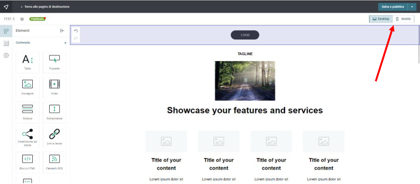The image size is (420, 184).
Task: Collapse the Contenuto section
Action: point(65,43)
